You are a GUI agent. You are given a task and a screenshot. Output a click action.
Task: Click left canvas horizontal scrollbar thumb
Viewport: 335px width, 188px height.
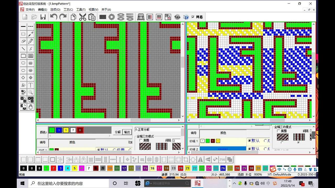(141, 120)
